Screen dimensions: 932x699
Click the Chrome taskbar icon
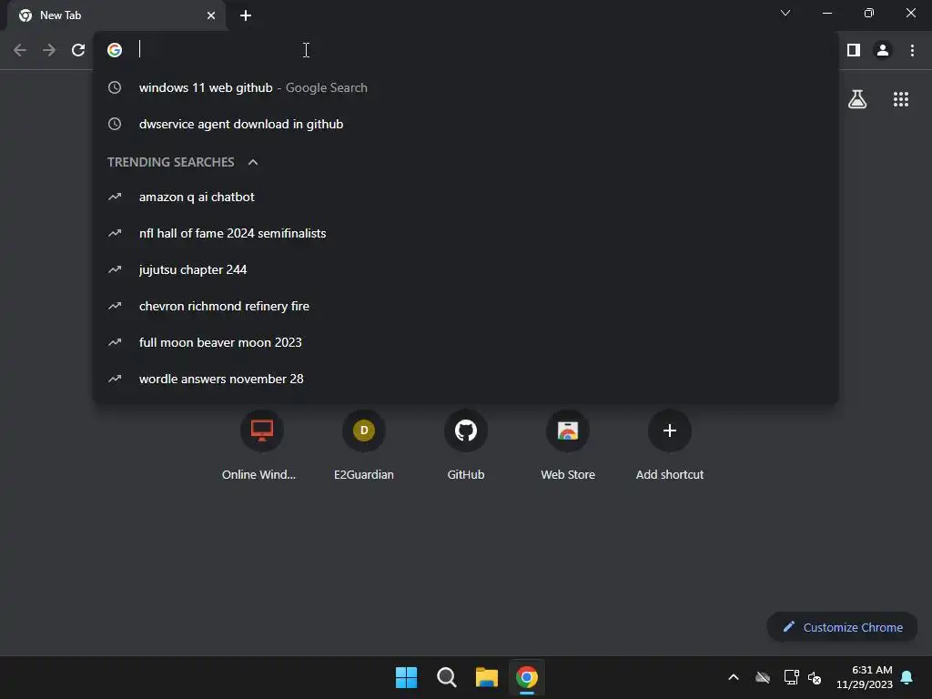click(527, 677)
